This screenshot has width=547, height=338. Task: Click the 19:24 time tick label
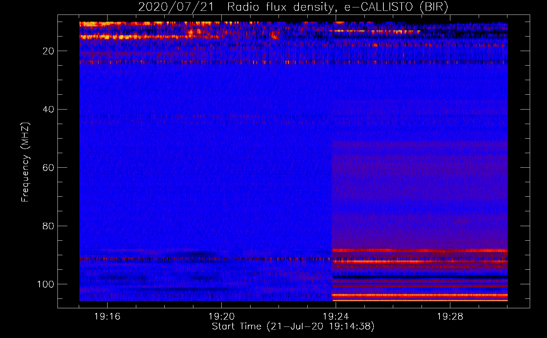point(336,317)
